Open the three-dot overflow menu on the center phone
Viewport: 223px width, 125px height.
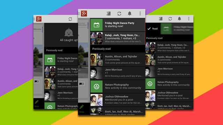coord(140,14)
